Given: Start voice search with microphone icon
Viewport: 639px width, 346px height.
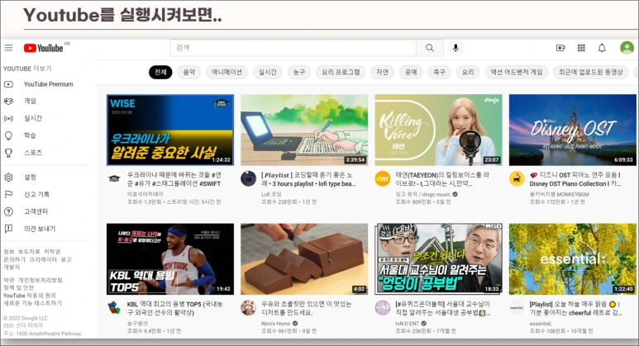Looking at the screenshot, I should point(455,48).
